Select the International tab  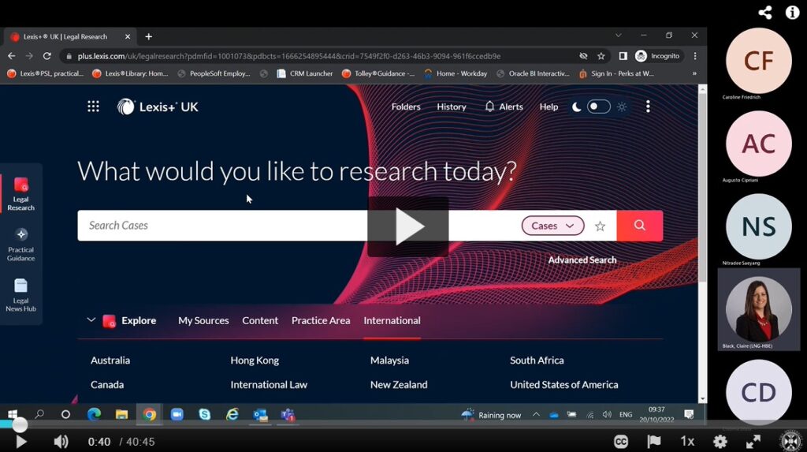point(392,320)
